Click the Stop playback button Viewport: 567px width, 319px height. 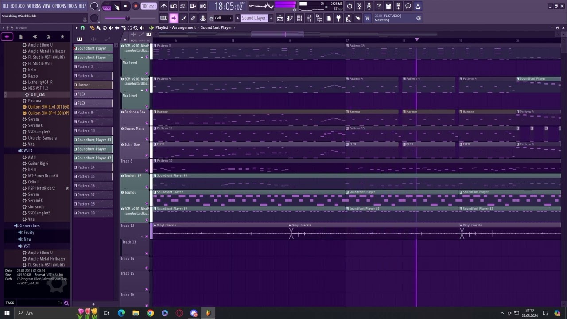tap(125, 6)
